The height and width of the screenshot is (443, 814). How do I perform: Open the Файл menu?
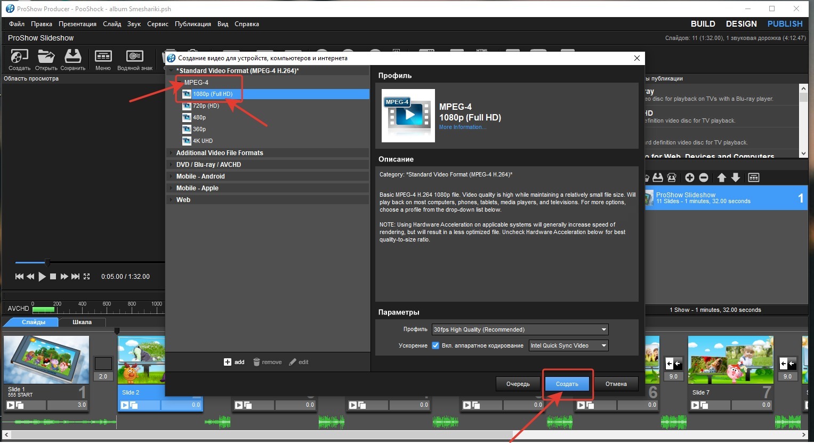pyautogui.click(x=17, y=24)
